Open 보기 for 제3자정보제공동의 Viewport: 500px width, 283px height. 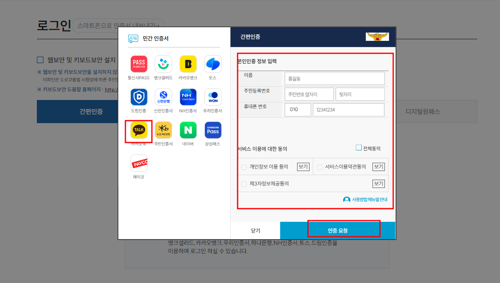coord(378,184)
